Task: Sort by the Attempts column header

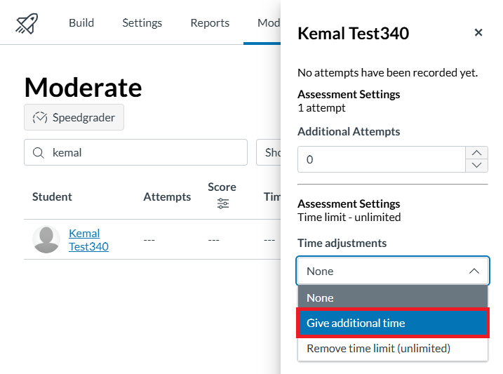Action: click(167, 197)
